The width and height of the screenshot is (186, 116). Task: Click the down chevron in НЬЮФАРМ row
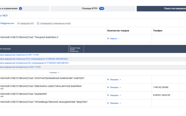pyautogui.click(x=120, y=95)
